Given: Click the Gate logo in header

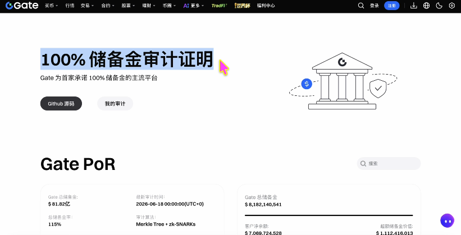Looking at the screenshot, I should coord(22,5).
